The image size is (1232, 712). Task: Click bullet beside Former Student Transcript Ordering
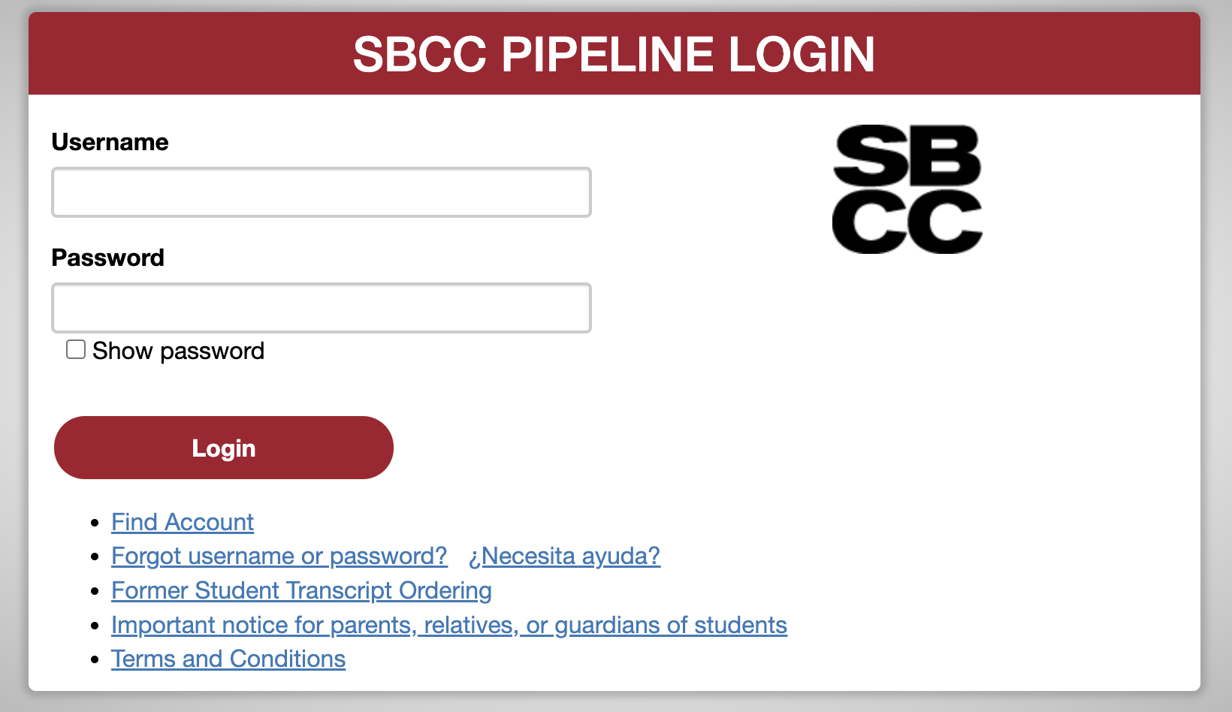coord(95,591)
